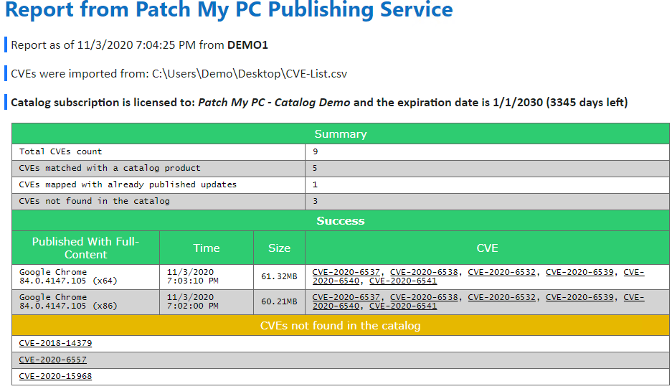Click the 7:02:00 PM time cell
The image size is (672, 389).
207,301
